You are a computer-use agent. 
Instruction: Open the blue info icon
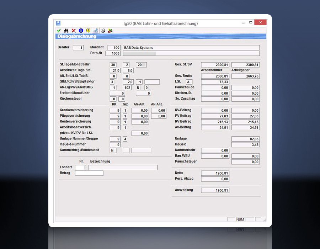(81, 31)
